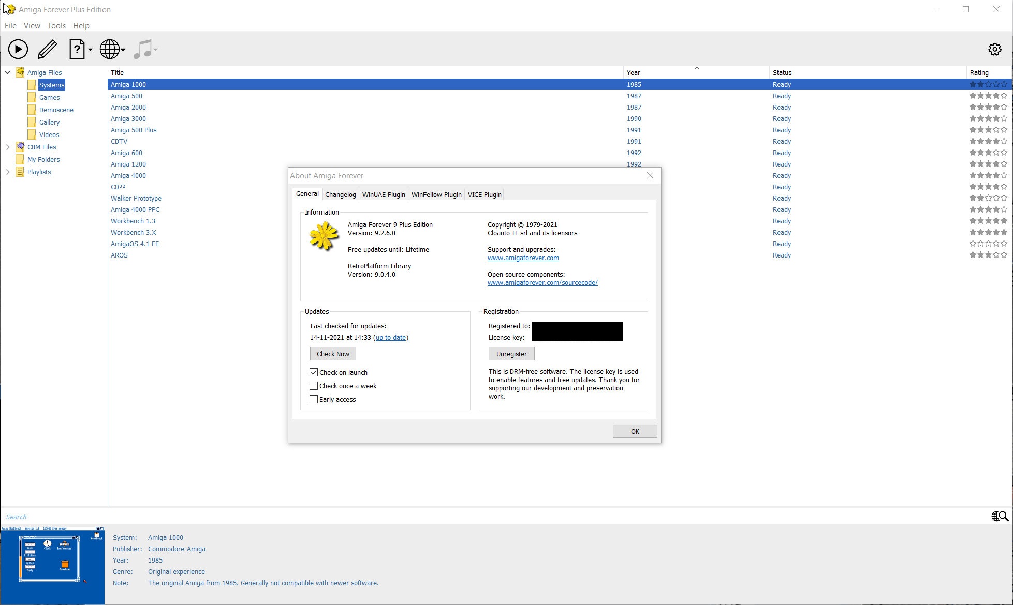Viewport: 1013px width, 605px height.
Task: Open the Help toolbar dropdown arrow
Action: (x=90, y=50)
